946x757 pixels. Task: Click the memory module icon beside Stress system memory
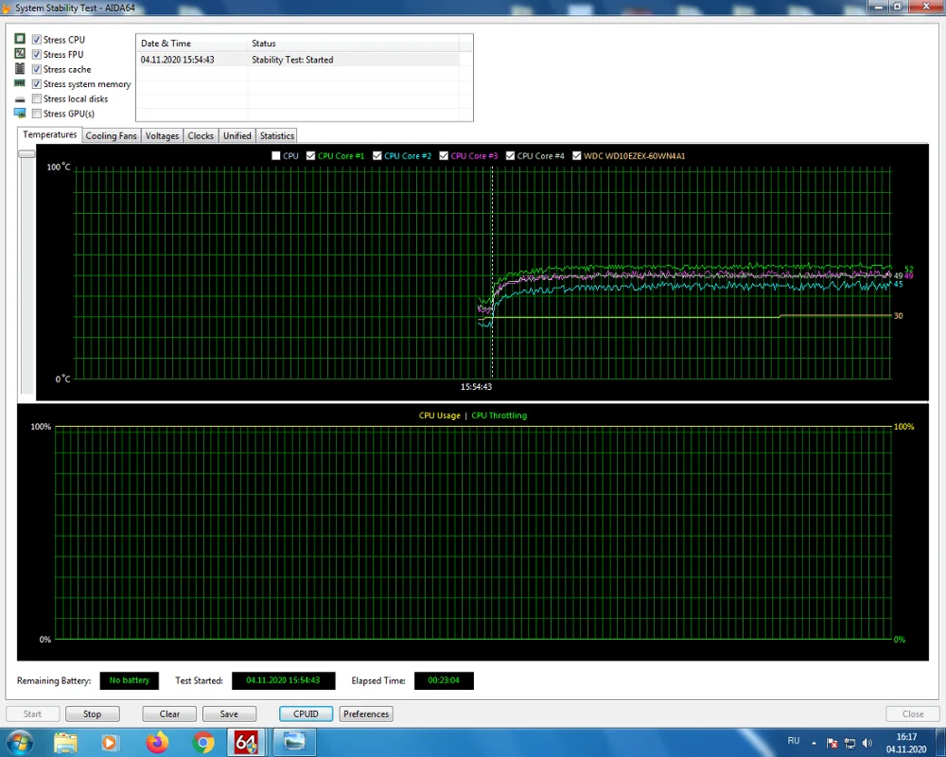[20, 84]
